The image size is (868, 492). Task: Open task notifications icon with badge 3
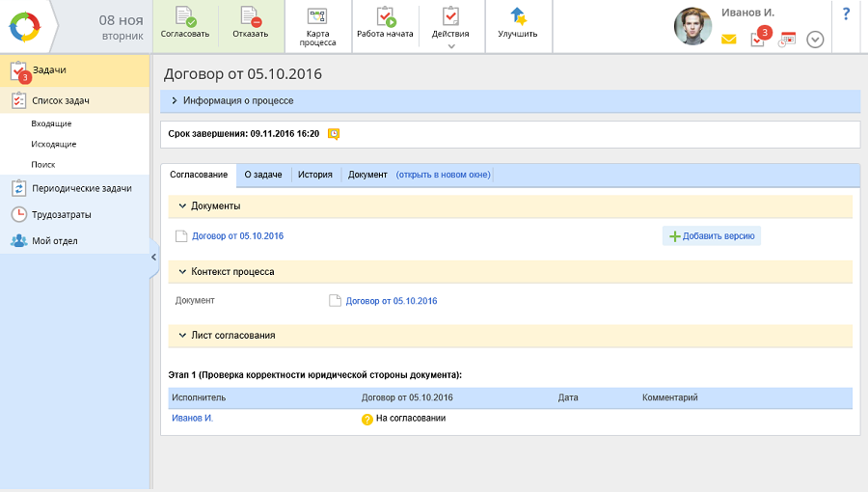click(758, 39)
